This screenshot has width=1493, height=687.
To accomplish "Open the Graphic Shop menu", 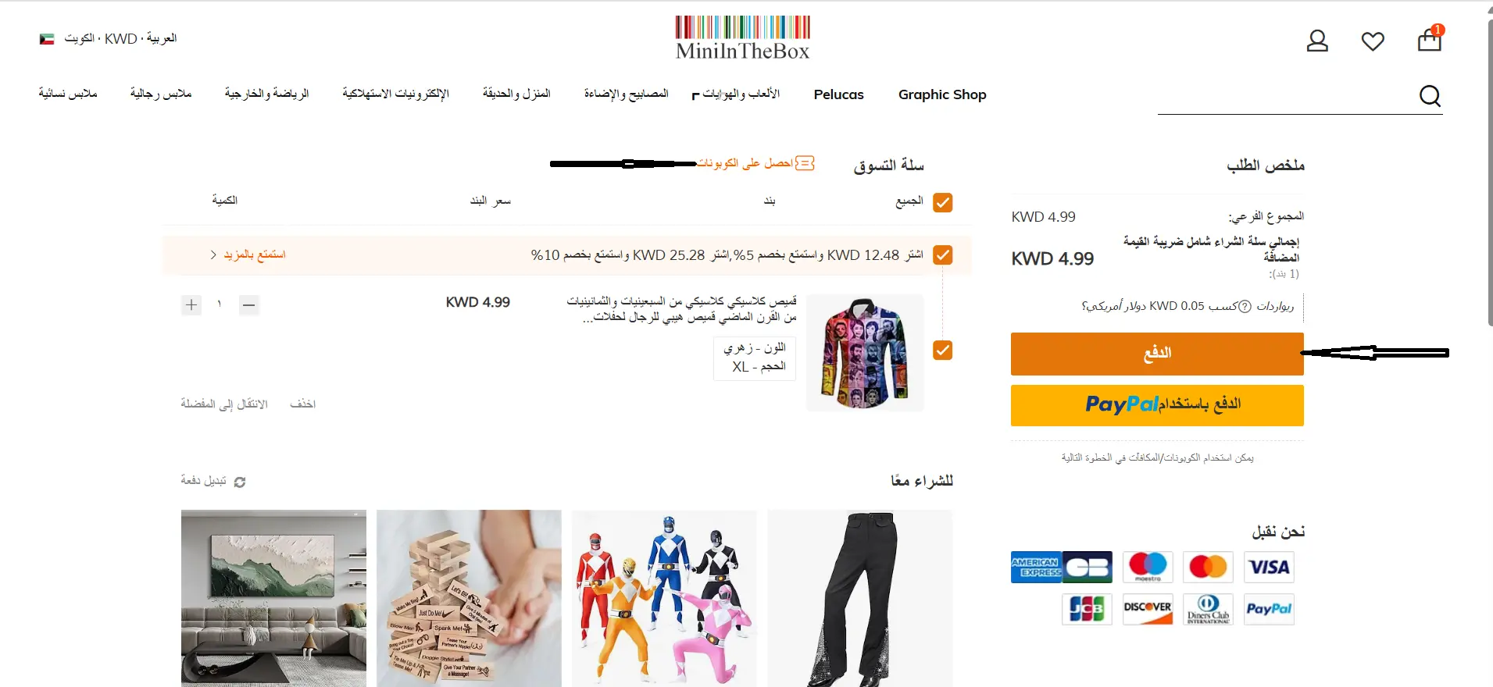I will pyautogui.click(x=942, y=94).
